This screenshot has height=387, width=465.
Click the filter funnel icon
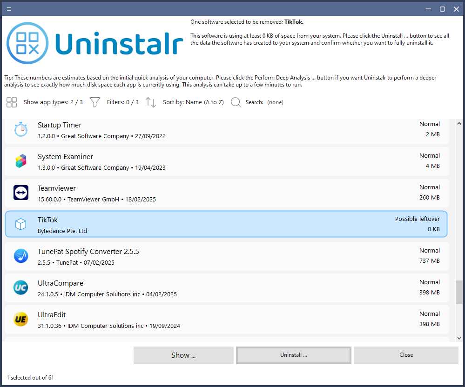pyautogui.click(x=95, y=102)
